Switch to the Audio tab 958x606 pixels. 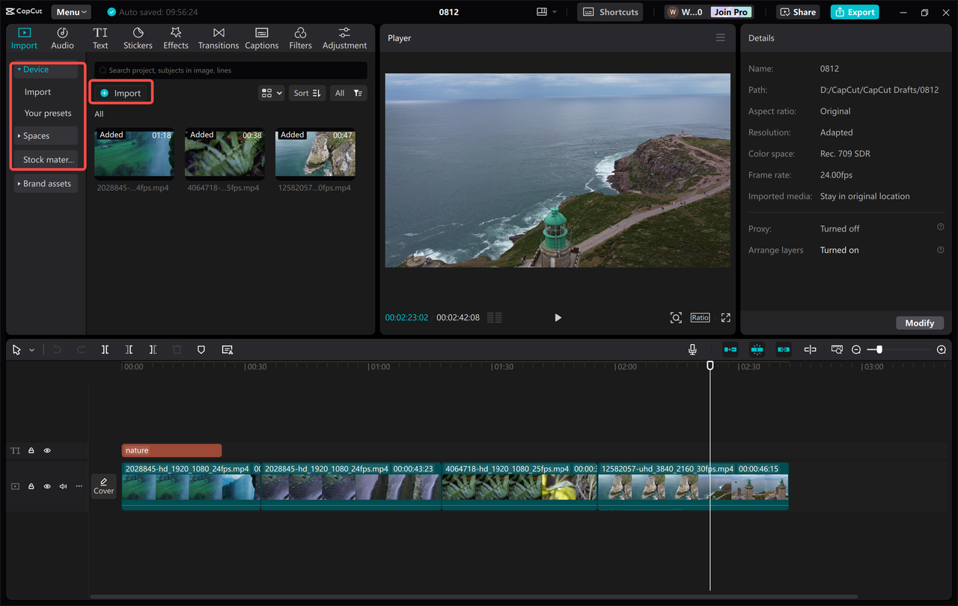(62, 37)
